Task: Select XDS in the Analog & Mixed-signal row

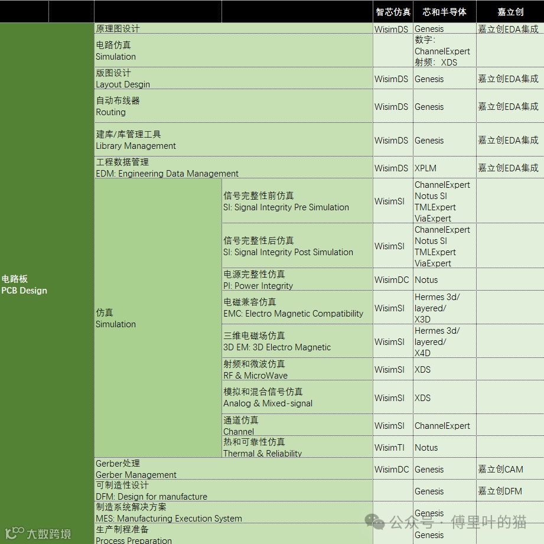Action: click(444, 398)
